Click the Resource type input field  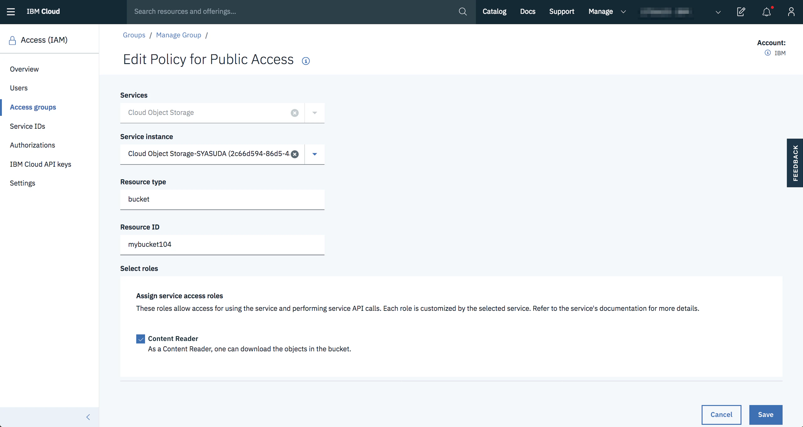click(x=222, y=199)
